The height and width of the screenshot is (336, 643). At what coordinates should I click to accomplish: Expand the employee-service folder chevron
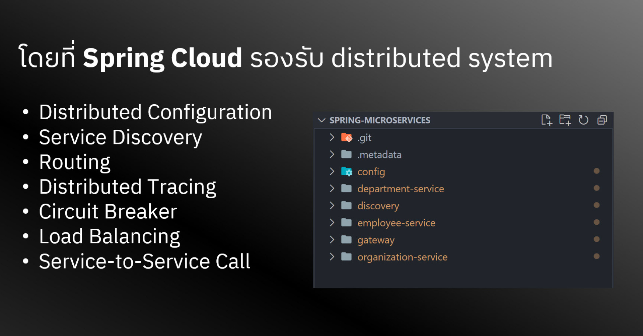click(x=332, y=222)
